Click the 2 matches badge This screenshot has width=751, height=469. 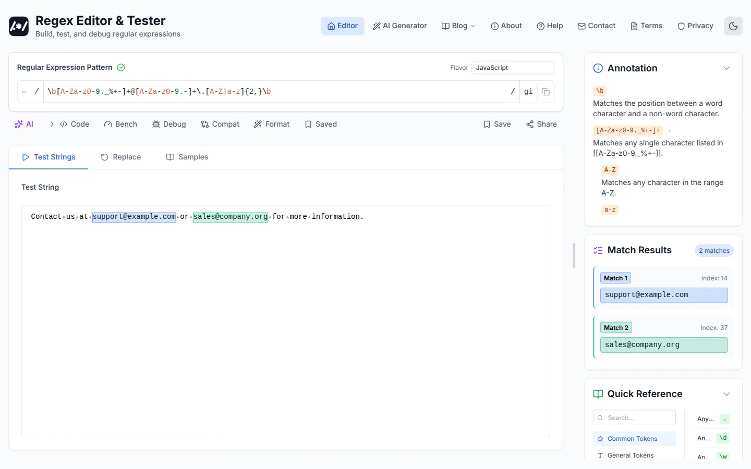[714, 251]
